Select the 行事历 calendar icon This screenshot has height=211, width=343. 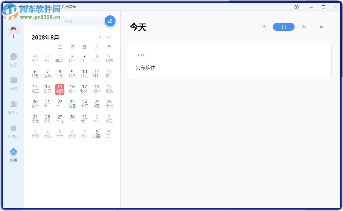(x=13, y=131)
